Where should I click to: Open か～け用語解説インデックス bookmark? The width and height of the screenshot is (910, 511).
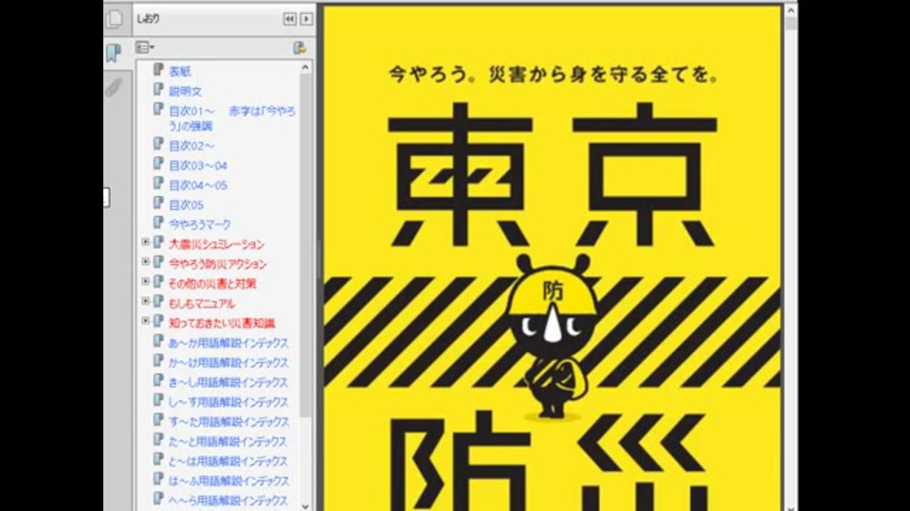coord(228,362)
